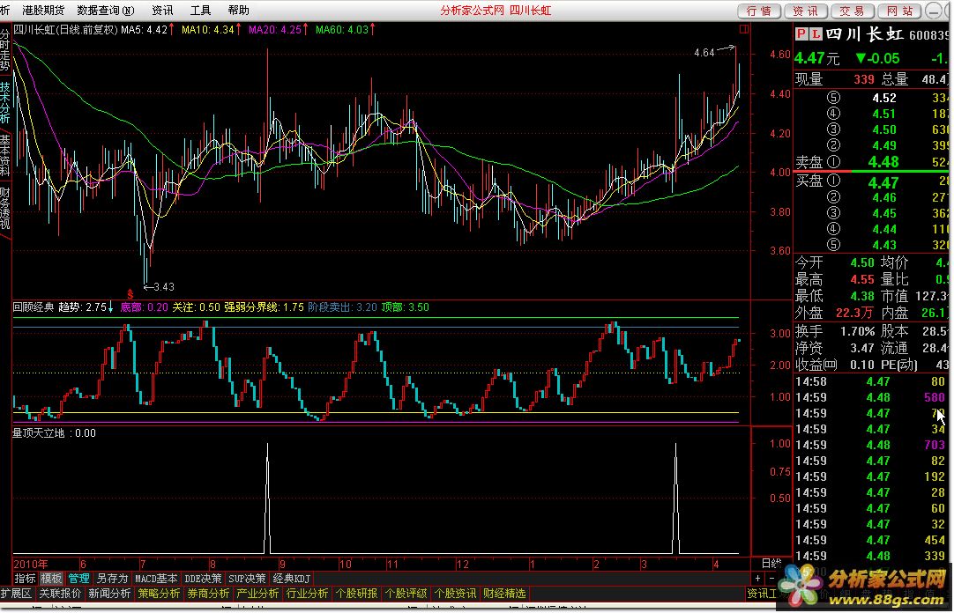Click the 顶部: 3.50 label
Screen dimensions: 954x613
tap(406, 307)
